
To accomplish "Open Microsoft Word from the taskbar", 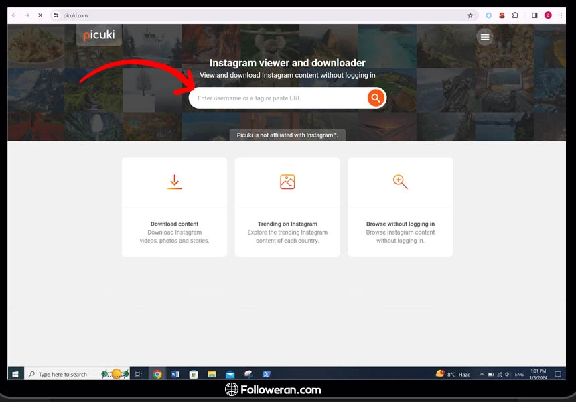I will 175,374.
